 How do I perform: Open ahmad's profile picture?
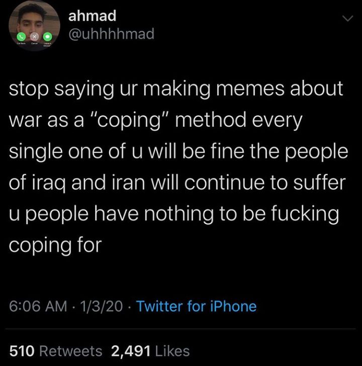click(x=34, y=25)
